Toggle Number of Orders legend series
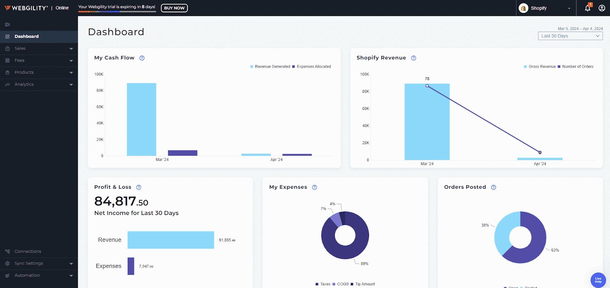The width and height of the screenshot is (610, 288). [577, 67]
